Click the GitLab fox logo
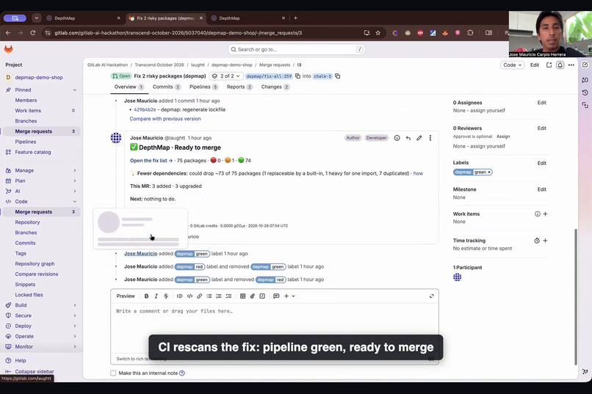This screenshot has width=592, height=394. click(x=8, y=49)
